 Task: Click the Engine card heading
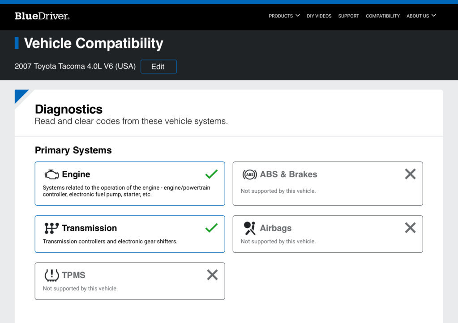coord(76,174)
